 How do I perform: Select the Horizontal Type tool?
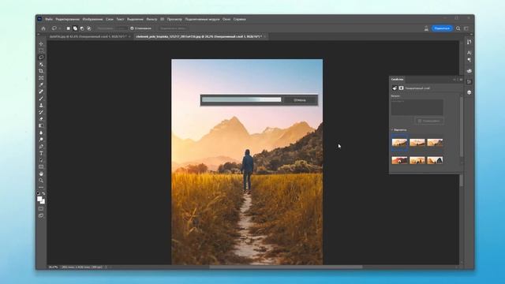(41, 153)
